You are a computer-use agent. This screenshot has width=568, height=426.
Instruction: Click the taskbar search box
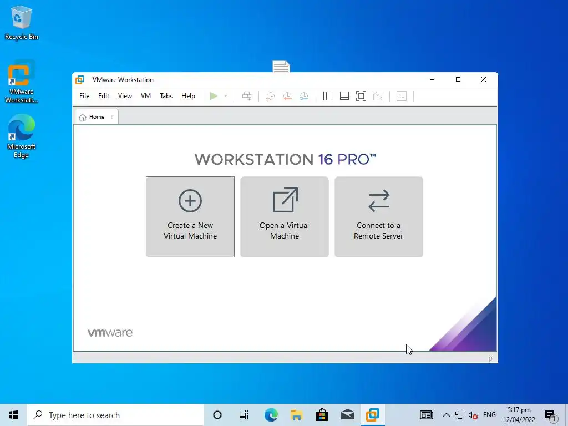pos(115,415)
